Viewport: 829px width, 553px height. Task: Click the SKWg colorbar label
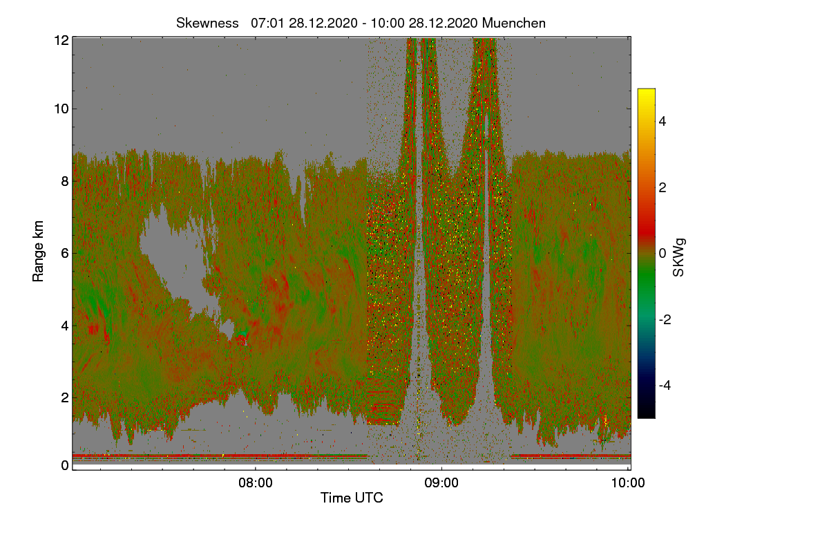pyautogui.click(x=679, y=257)
